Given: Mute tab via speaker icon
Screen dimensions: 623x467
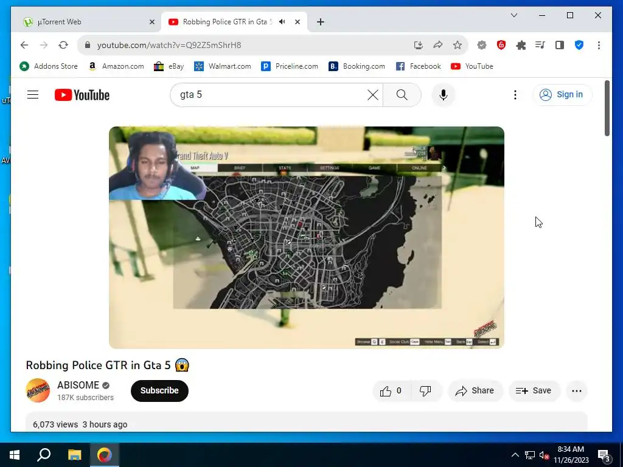Looking at the screenshot, I should point(282,22).
